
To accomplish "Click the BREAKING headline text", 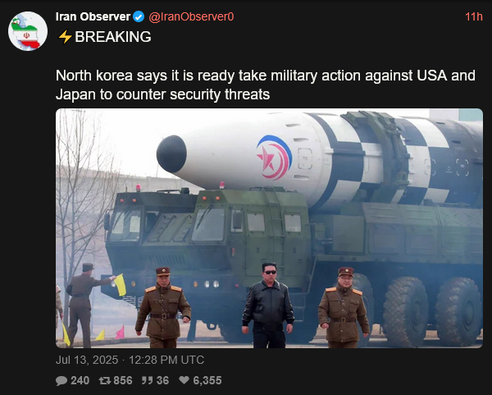I will (113, 37).
